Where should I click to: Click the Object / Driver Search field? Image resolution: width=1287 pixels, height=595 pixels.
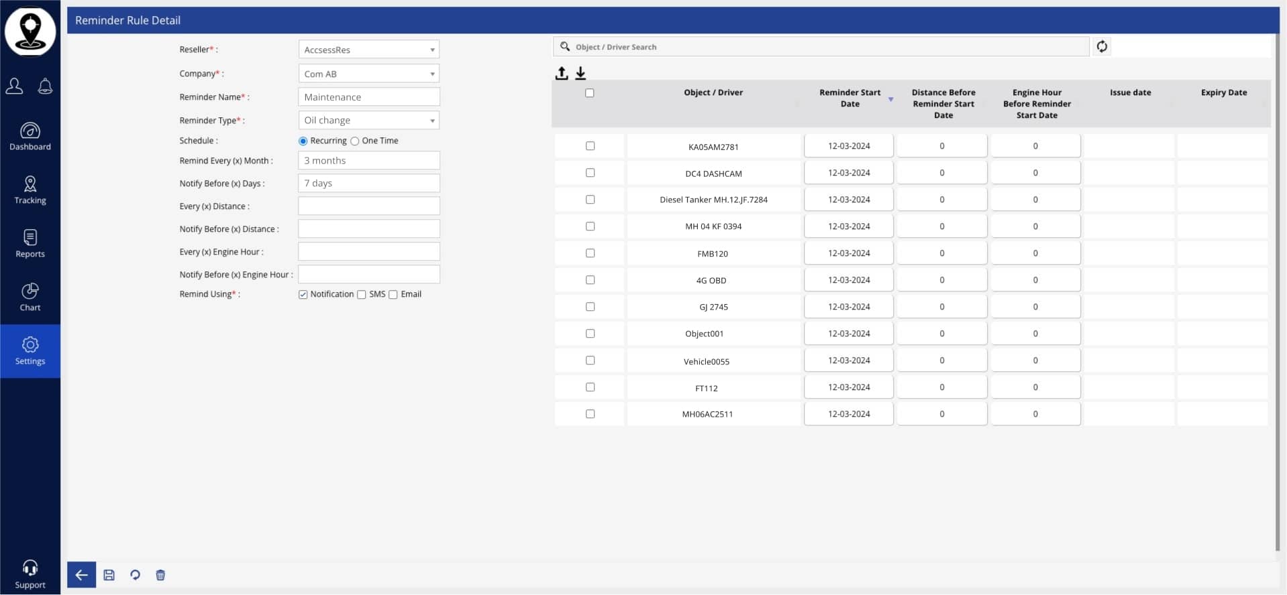(825, 47)
